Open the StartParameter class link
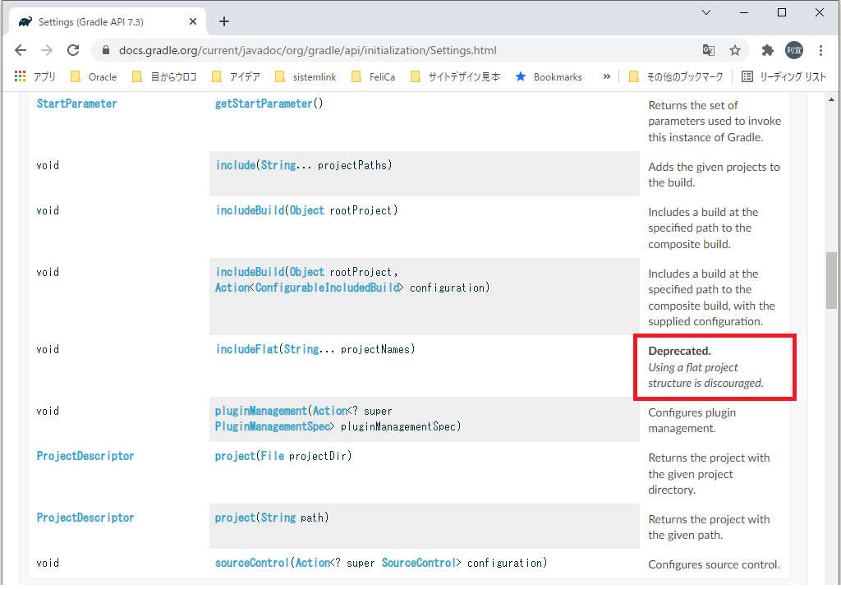 [x=76, y=104]
